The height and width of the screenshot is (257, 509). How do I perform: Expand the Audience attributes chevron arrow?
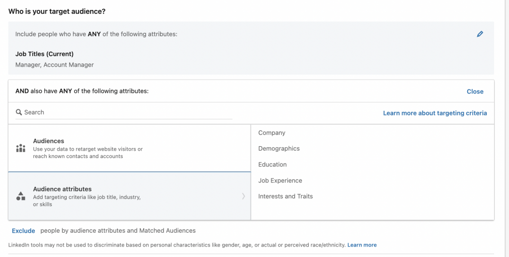(x=243, y=196)
